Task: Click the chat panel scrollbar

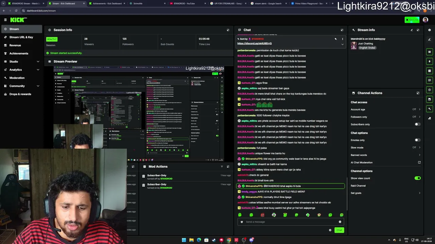Action: click(347, 193)
